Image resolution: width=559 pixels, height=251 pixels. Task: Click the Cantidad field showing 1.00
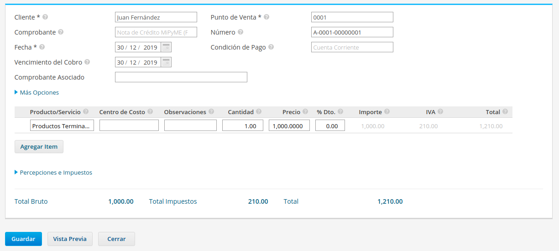tap(243, 126)
